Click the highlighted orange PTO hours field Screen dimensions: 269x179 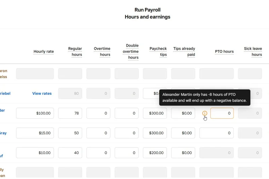[x=222, y=113]
